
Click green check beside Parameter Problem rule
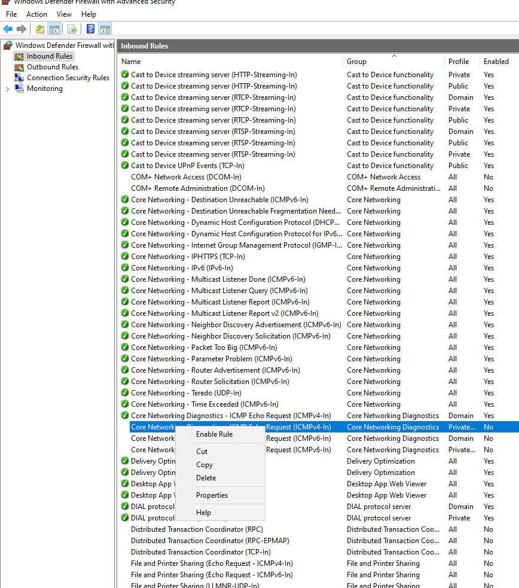(125, 358)
